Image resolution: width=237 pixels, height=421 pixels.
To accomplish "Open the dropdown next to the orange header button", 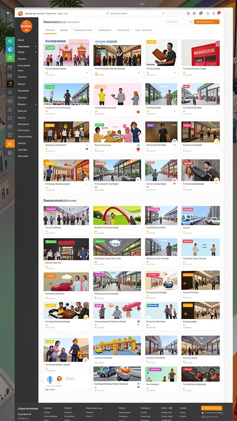I will coord(179,22).
